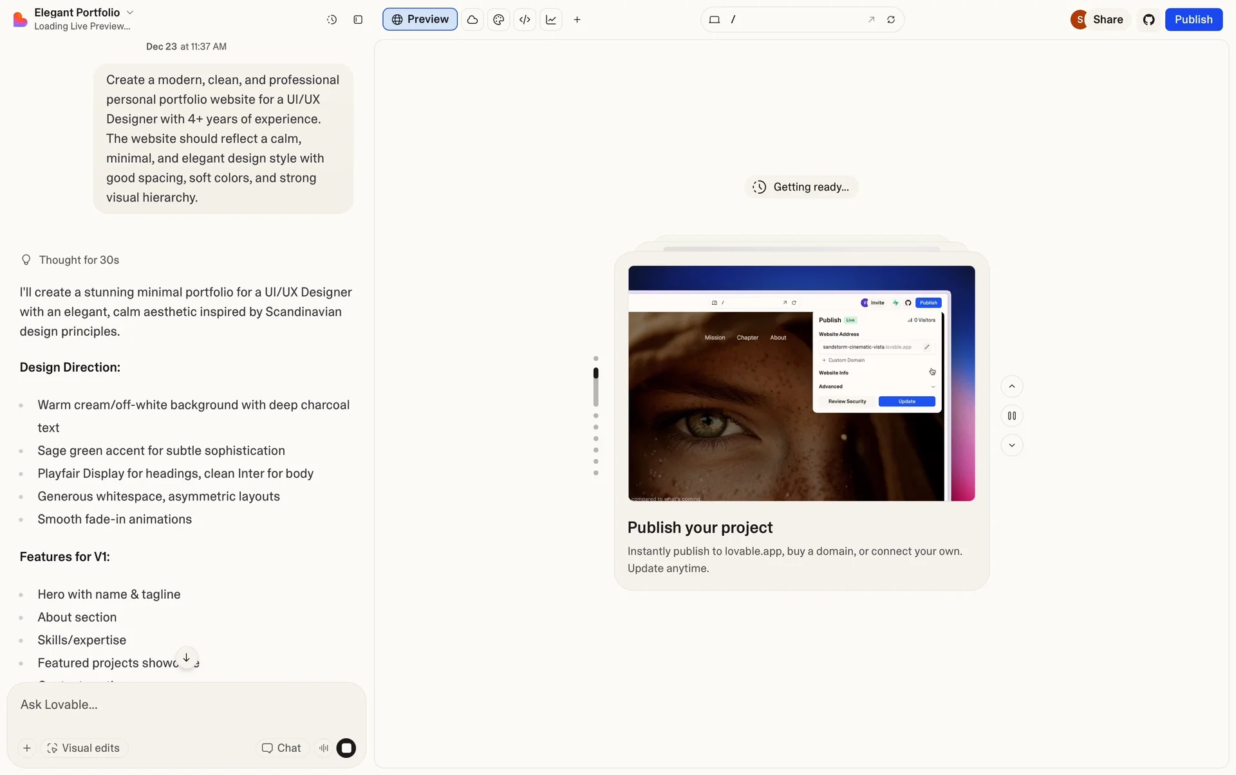Open the version history clock icon
The height and width of the screenshot is (775, 1236).
(332, 20)
